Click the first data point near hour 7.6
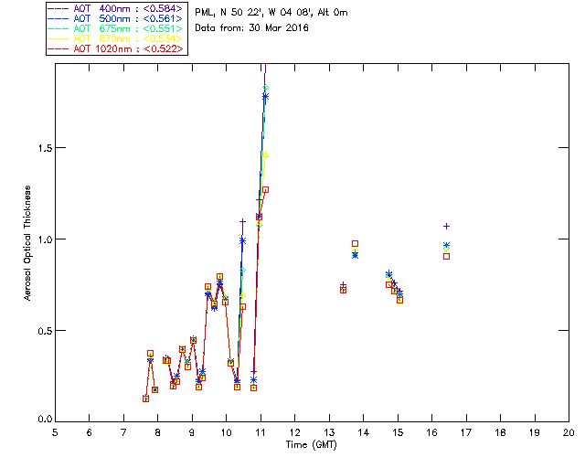 [146, 399]
